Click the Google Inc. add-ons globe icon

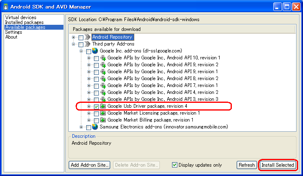point(95,51)
